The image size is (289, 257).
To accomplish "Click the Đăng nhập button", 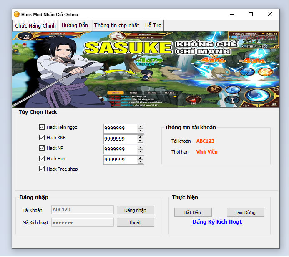I will coord(135,210).
